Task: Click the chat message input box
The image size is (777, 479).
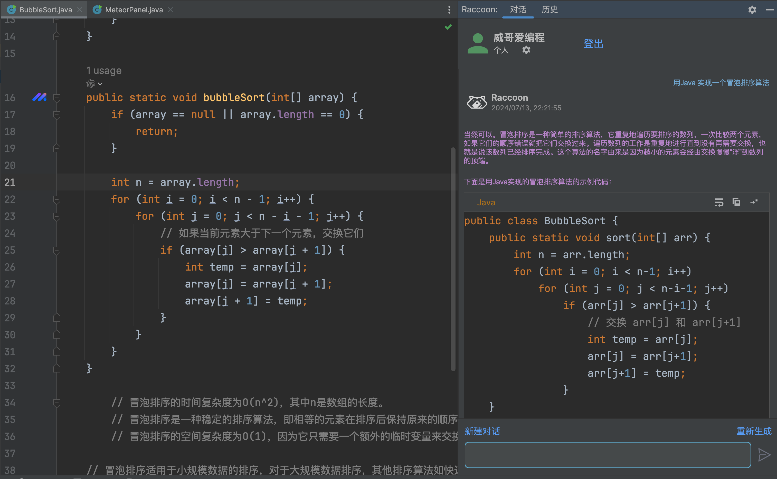Action: click(608, 455)
